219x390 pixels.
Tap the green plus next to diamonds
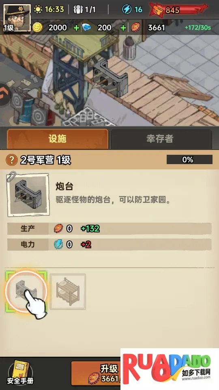click(123, 28)
